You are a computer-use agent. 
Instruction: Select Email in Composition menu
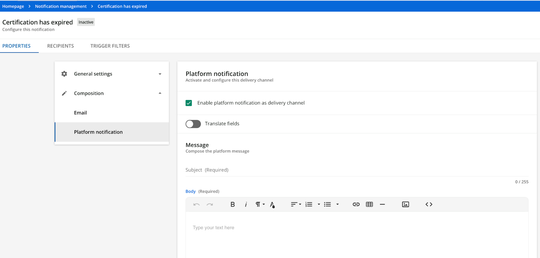point(80,113)
